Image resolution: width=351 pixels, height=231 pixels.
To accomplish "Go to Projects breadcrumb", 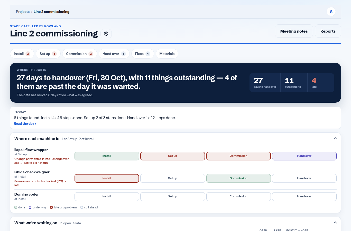I will pos(23,12).
